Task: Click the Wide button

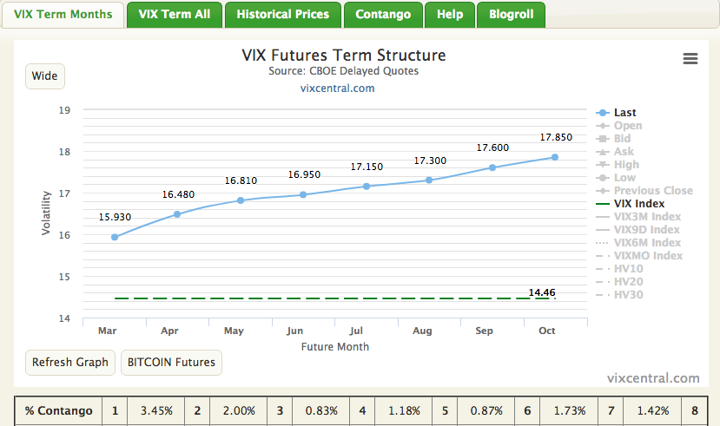Action: tap(44, 76)
